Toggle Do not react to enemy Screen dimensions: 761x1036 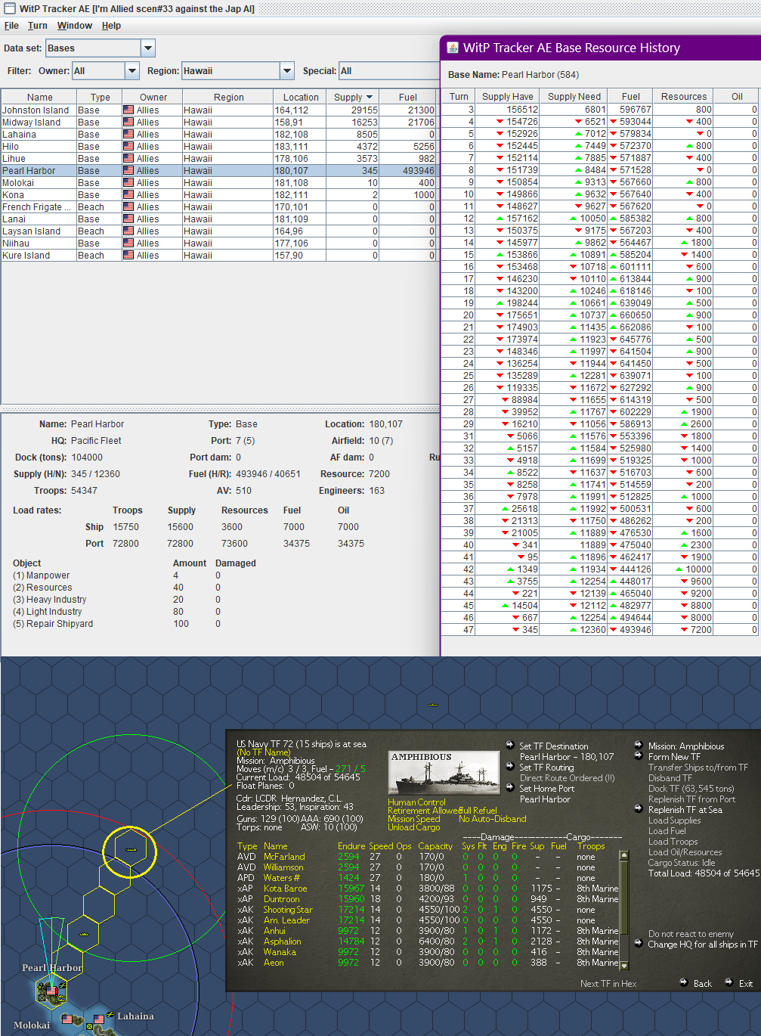(691, 934)
